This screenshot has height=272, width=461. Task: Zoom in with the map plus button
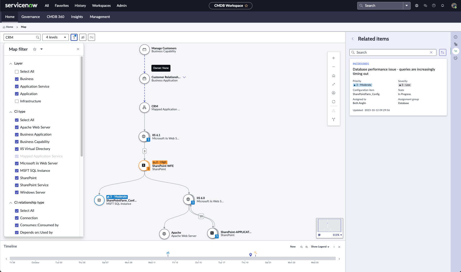tap(334, 58)
